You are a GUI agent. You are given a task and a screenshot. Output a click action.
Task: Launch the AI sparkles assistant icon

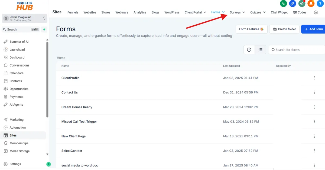coord(292,4)
